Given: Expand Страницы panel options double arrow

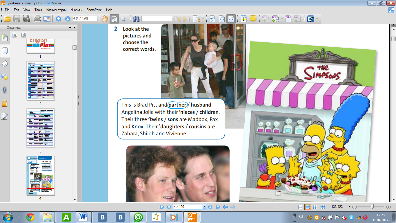Looking at the screenshot, I should 70,28.
